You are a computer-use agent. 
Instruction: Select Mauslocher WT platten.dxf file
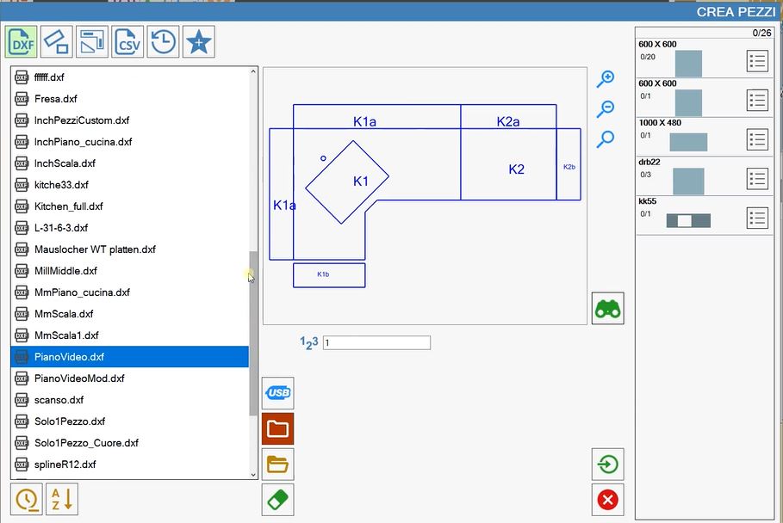click(x=129, y=249)
